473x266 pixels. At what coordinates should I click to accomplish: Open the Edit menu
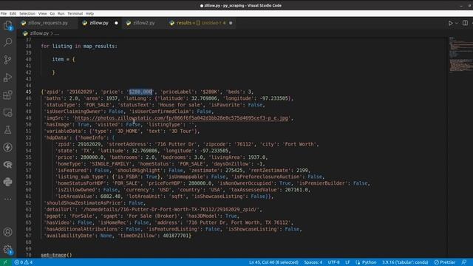tap(13, 13)
